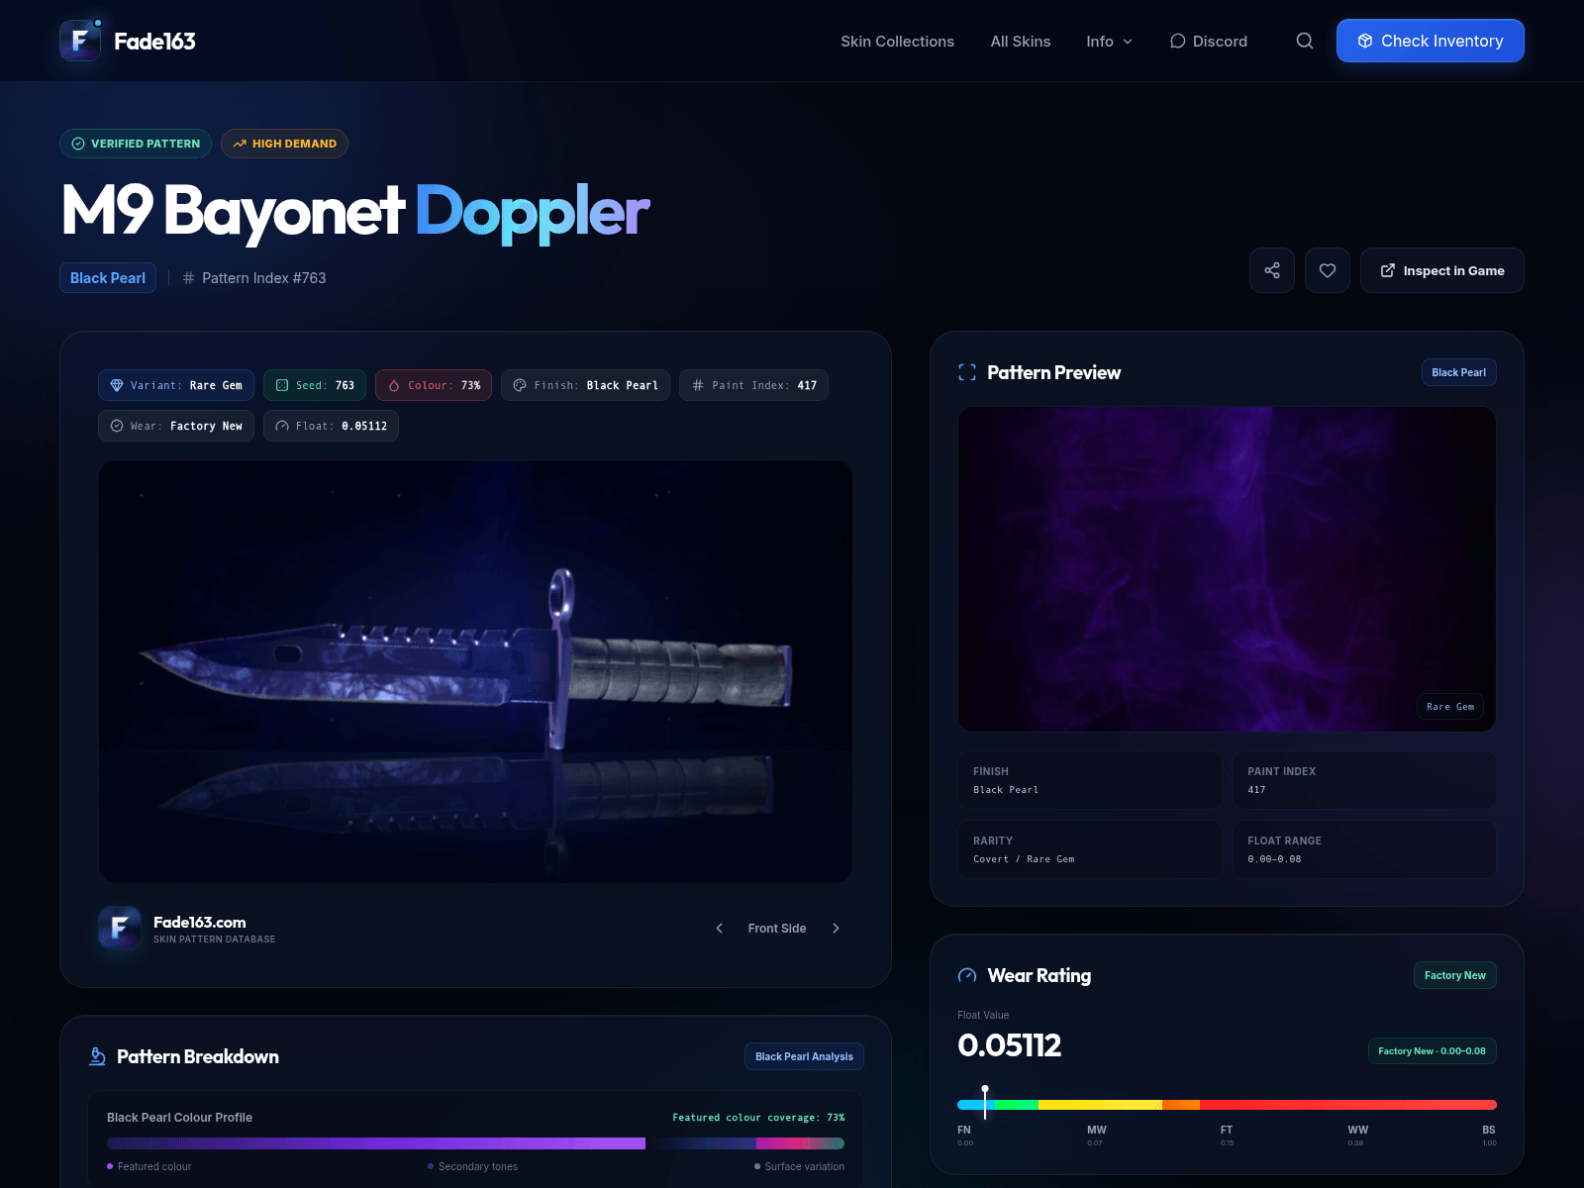The width and height of the screenshot is (1584, 1188).
Task: Click Inspect in Game button
Action: [1442, 270]
